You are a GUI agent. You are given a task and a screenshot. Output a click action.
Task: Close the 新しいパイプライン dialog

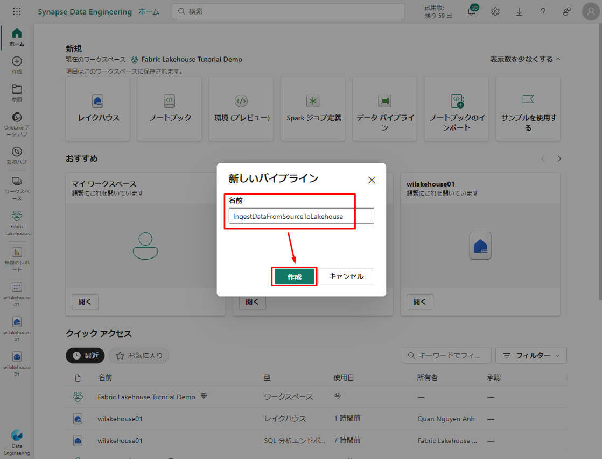coord(372,180)
